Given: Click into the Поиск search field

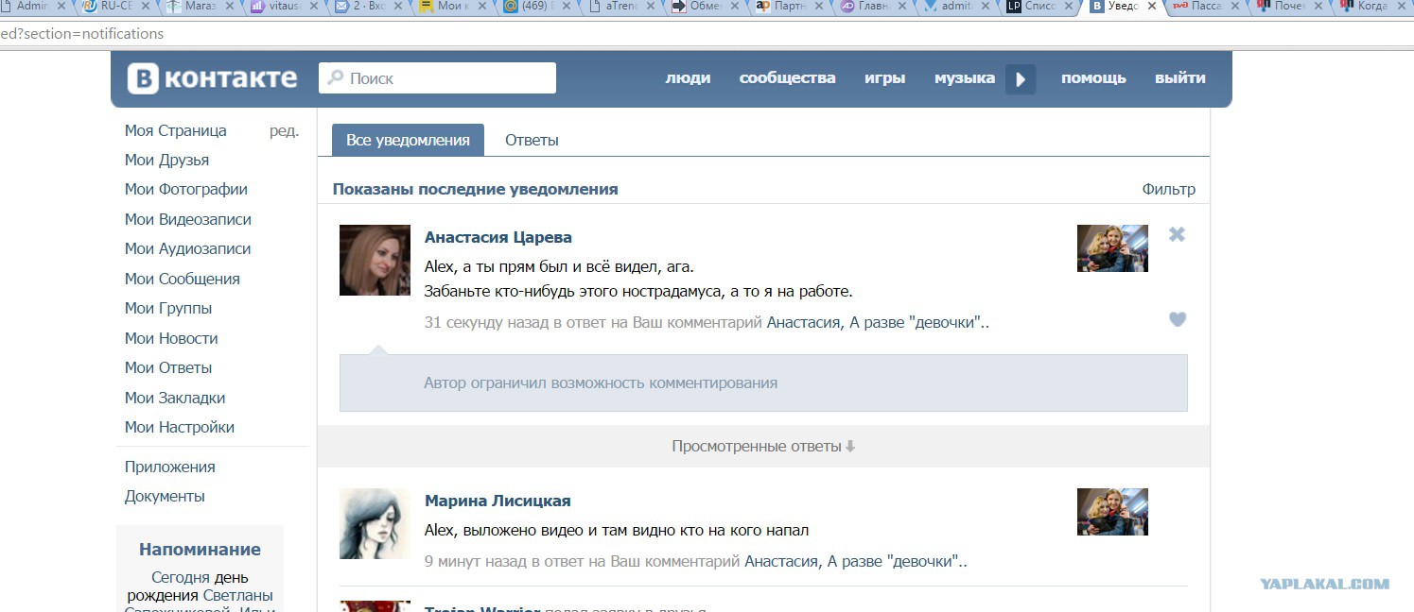Looking at the screenshot, I should click(x=445, y=78).
